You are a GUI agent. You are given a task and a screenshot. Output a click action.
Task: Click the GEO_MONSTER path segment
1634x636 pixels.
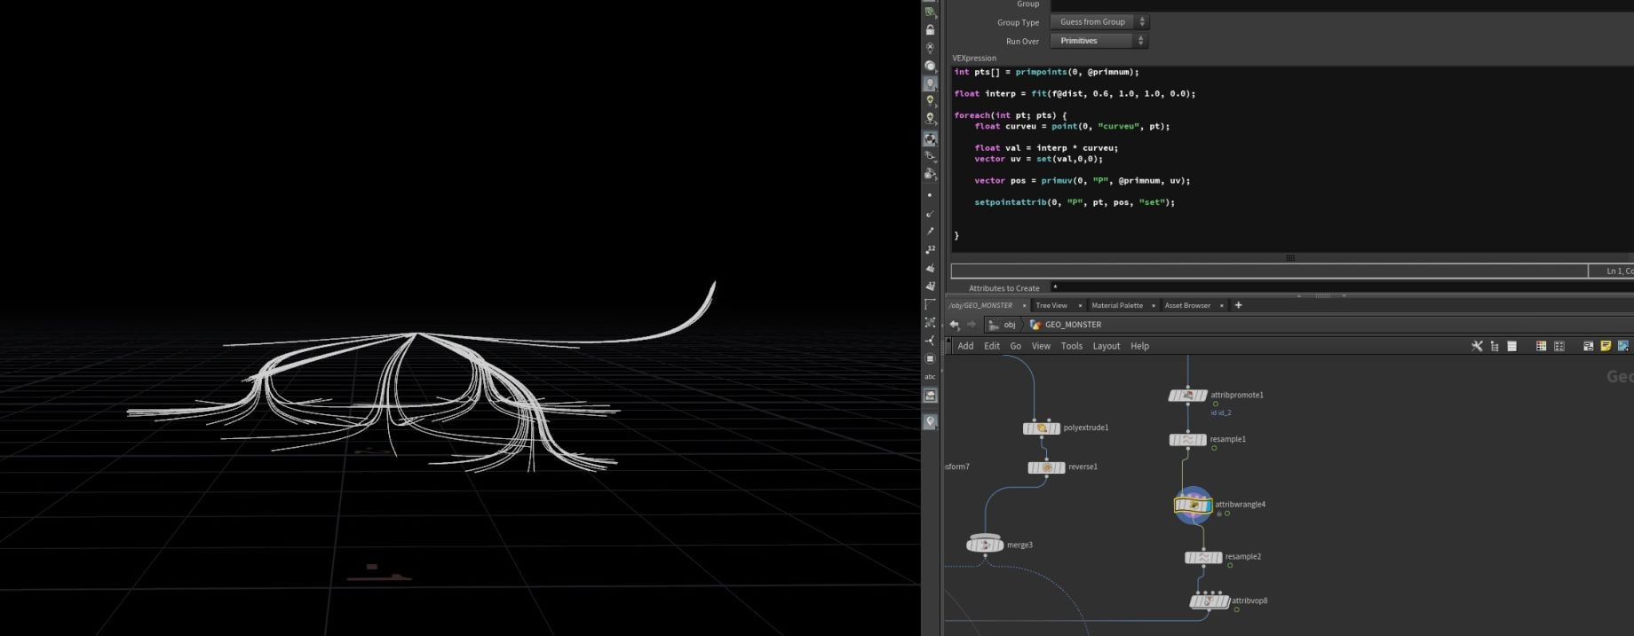(1066, 325)
